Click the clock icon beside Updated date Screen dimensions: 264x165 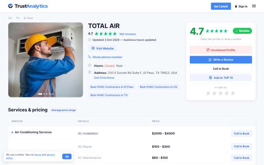pyautogui.click(x=90, y=40)
